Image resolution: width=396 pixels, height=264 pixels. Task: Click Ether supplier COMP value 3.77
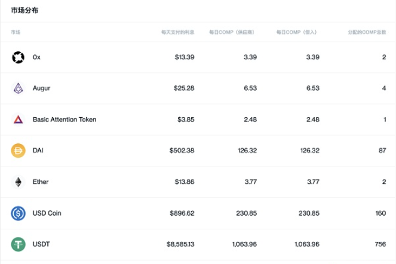coord(250,182)
